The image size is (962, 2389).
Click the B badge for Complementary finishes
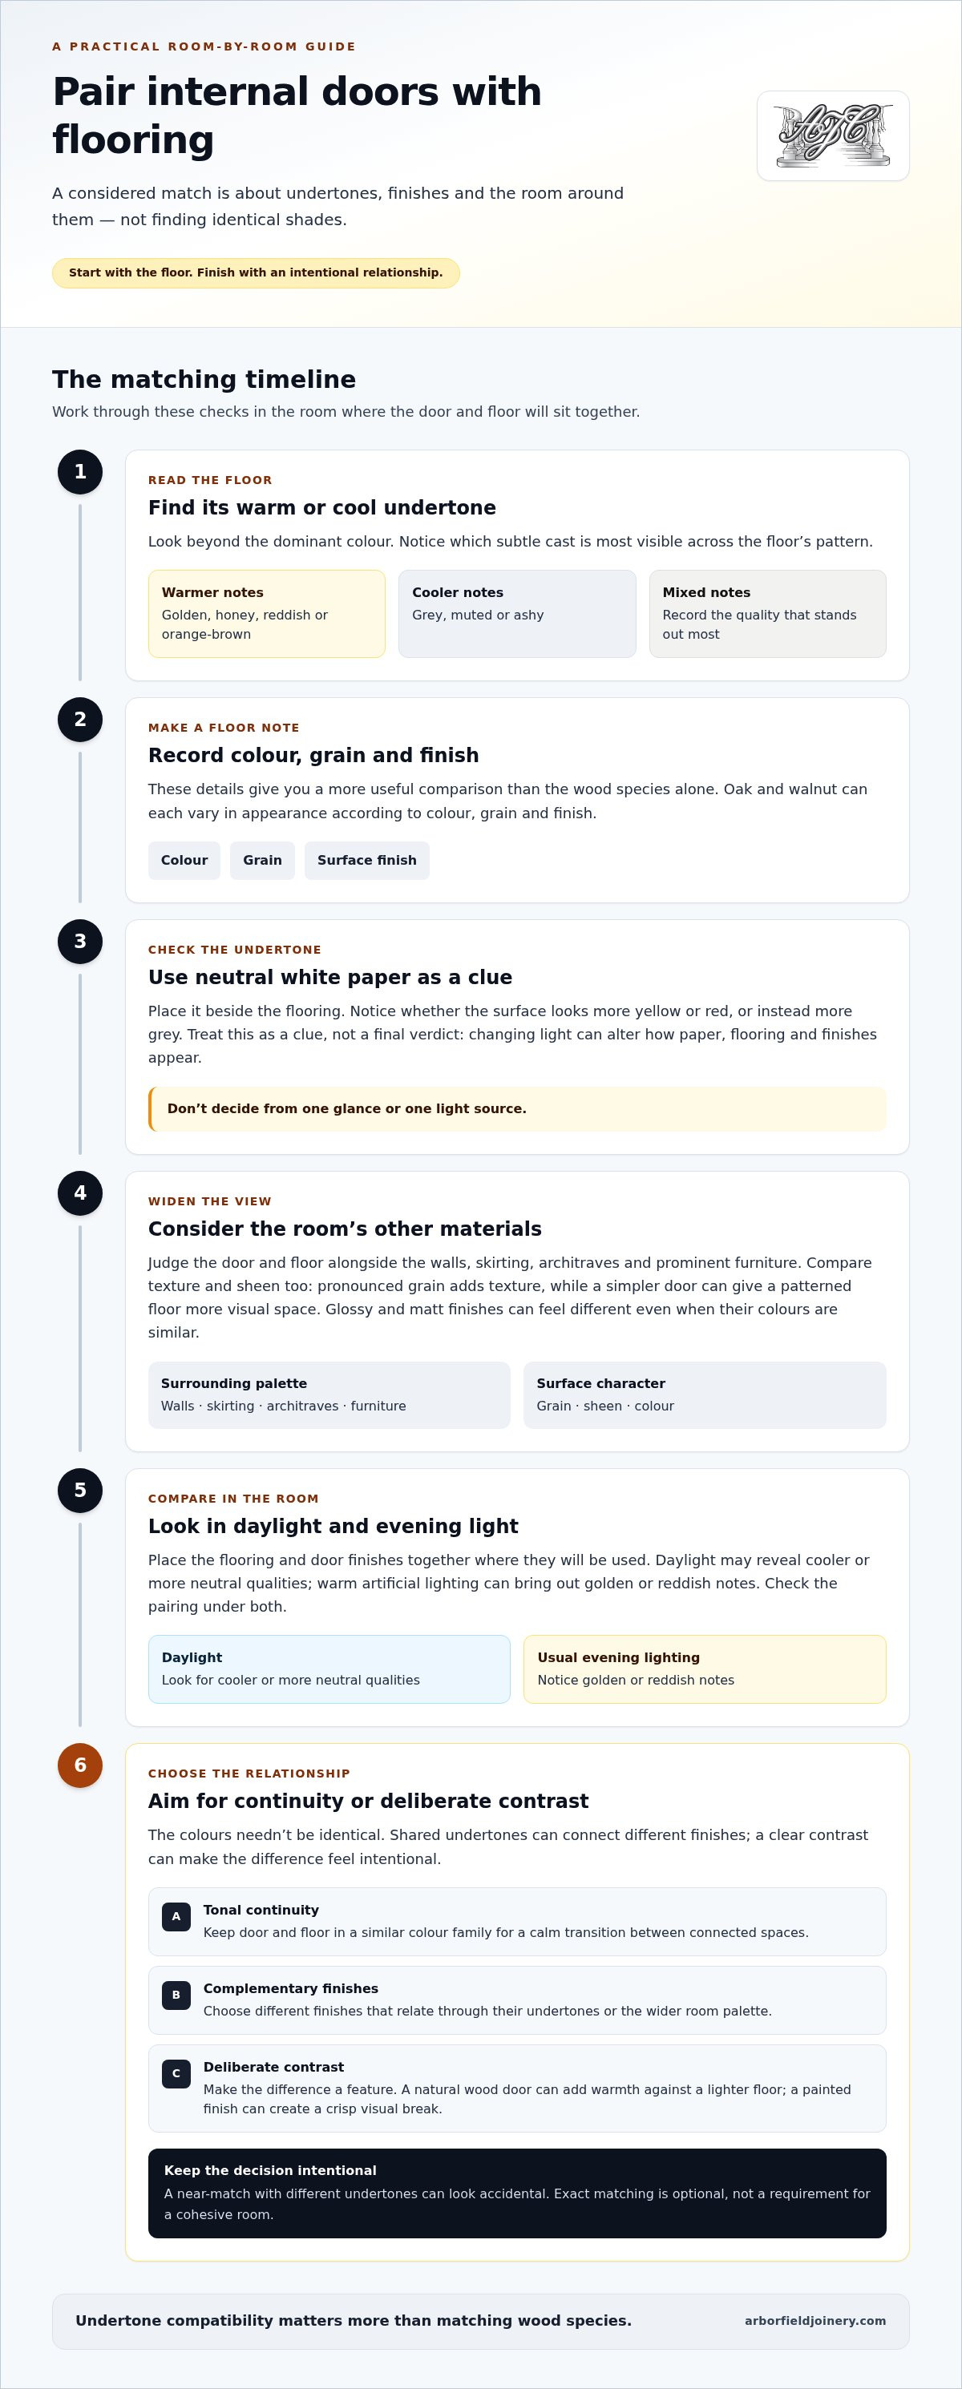tap(176, 1996)
